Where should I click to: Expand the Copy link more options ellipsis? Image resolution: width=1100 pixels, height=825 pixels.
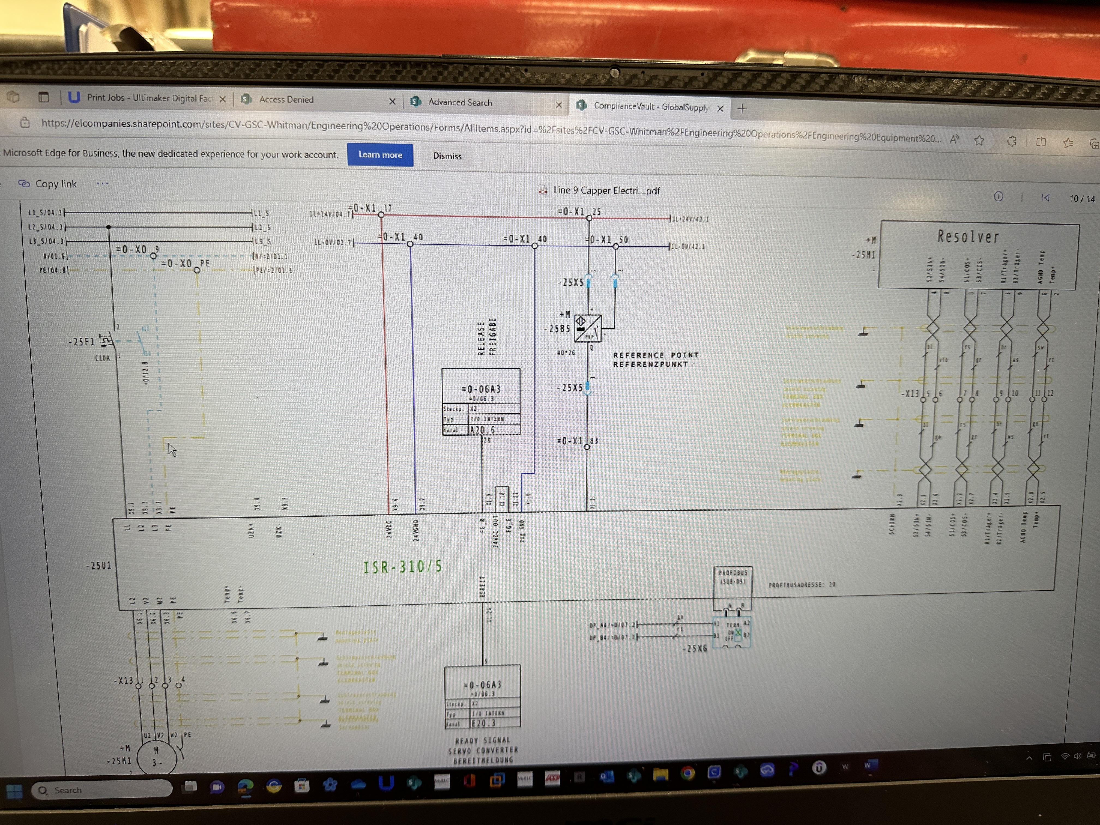pos(102,184)
